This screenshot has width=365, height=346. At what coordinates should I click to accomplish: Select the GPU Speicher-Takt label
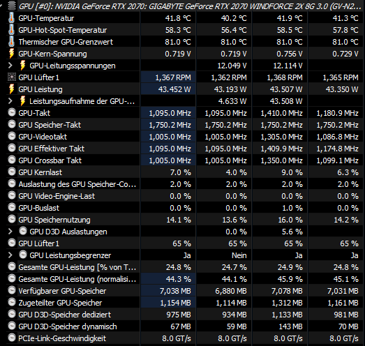[x=50, y=125]
